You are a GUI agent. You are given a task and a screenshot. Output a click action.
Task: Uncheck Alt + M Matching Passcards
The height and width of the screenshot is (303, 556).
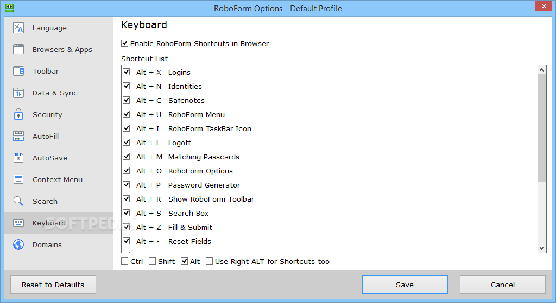pyautogui.click(x=126, y=157)
